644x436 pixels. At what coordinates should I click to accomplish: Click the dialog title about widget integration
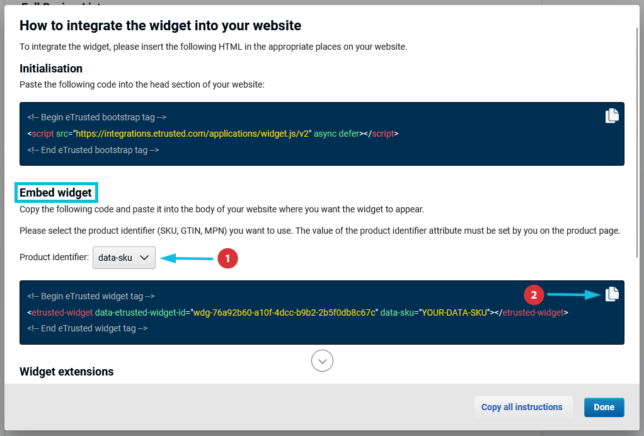pos(161,25)
